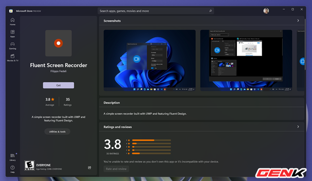
Task: Open the second screenshot thumbnail
Action: click(x=246, y=60)
